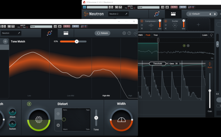Screen dimensions: 221x137
Task: Click the Relearn button
Action: click(103, 33)
